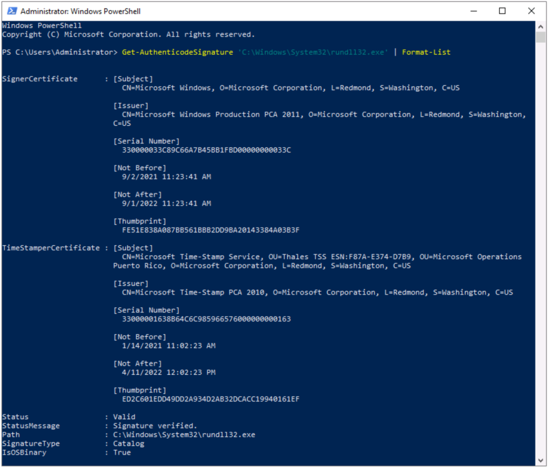Click the timestamper thumbprint starting ED2C601E
This screenshot has height=468, width=548.
coord(210,399)
